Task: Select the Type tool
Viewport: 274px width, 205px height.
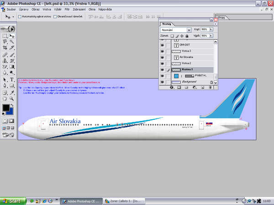Action: 12,80
